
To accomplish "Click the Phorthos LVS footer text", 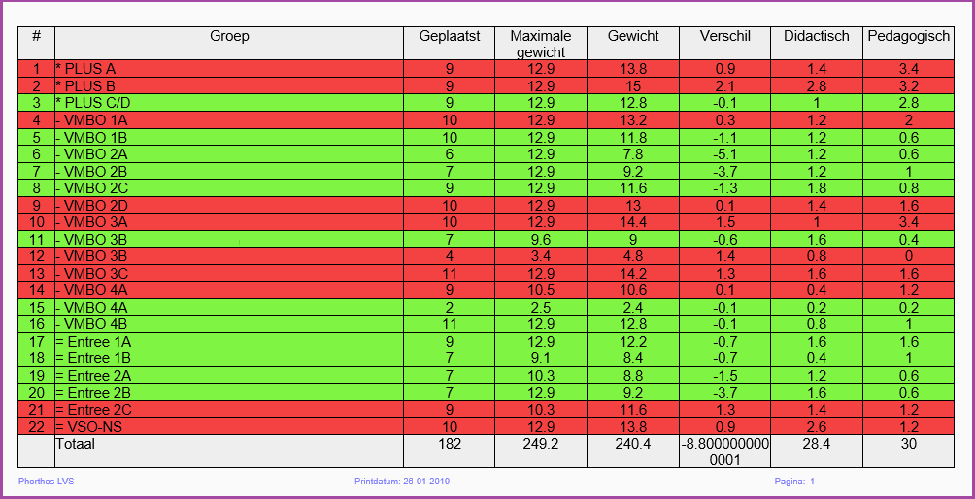I will tap(46, 482).
